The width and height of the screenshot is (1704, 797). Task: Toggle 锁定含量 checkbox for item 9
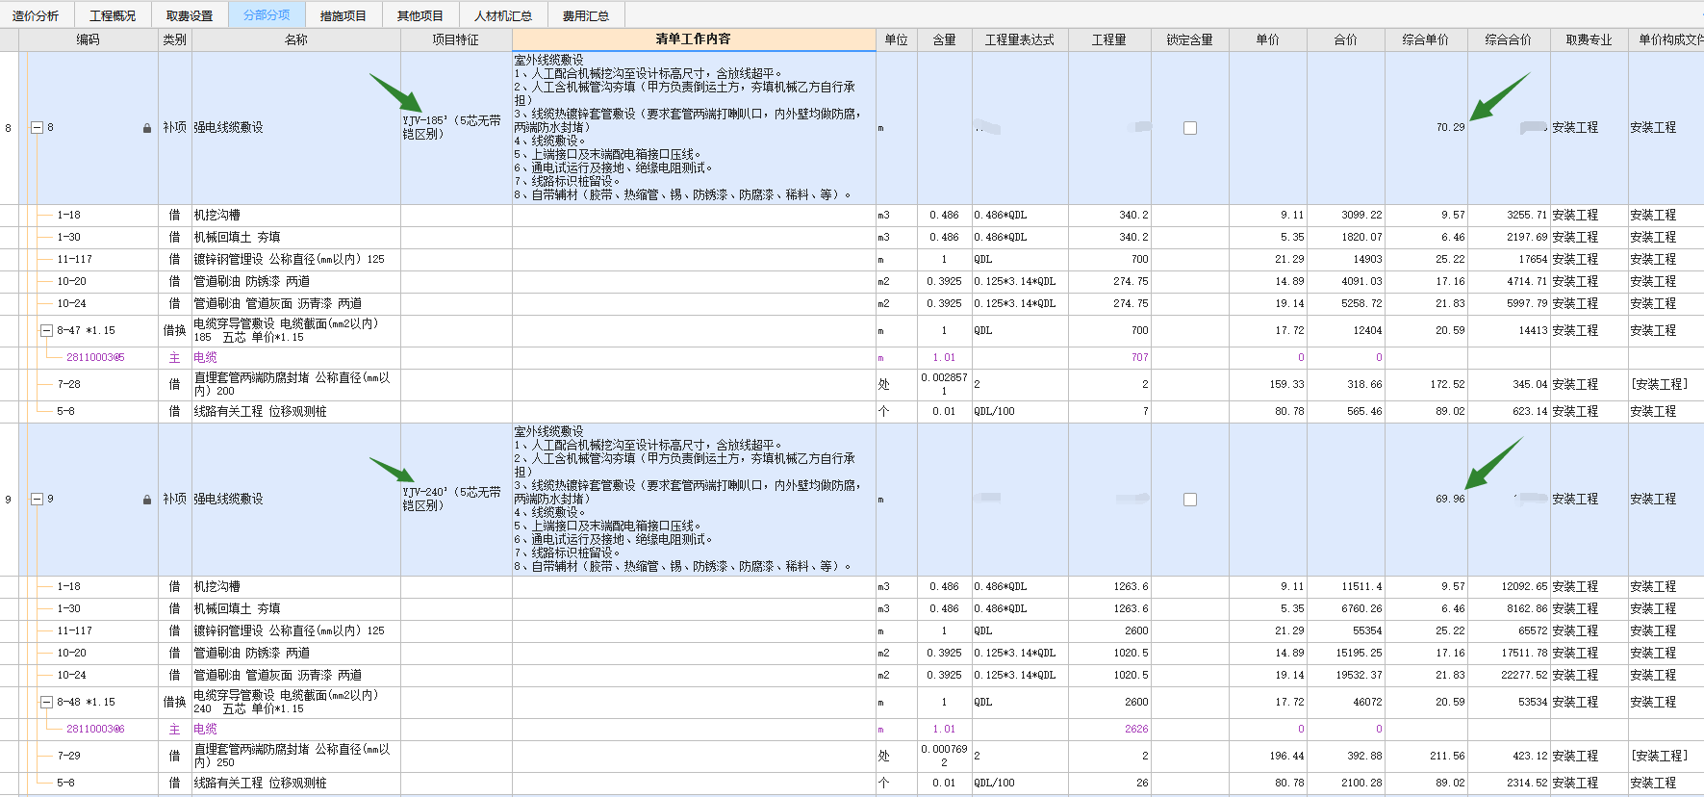[x=1190, y=500]
